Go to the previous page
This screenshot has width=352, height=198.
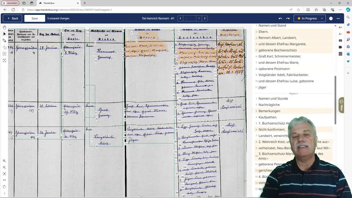[x=180, y=18]
